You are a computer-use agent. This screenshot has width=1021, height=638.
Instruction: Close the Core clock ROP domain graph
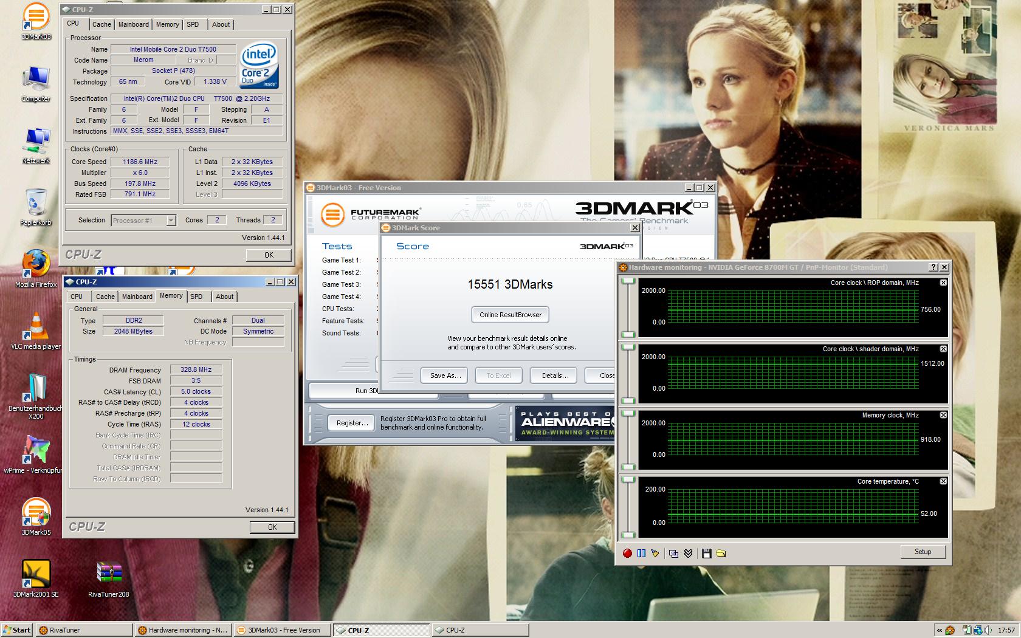943,283
